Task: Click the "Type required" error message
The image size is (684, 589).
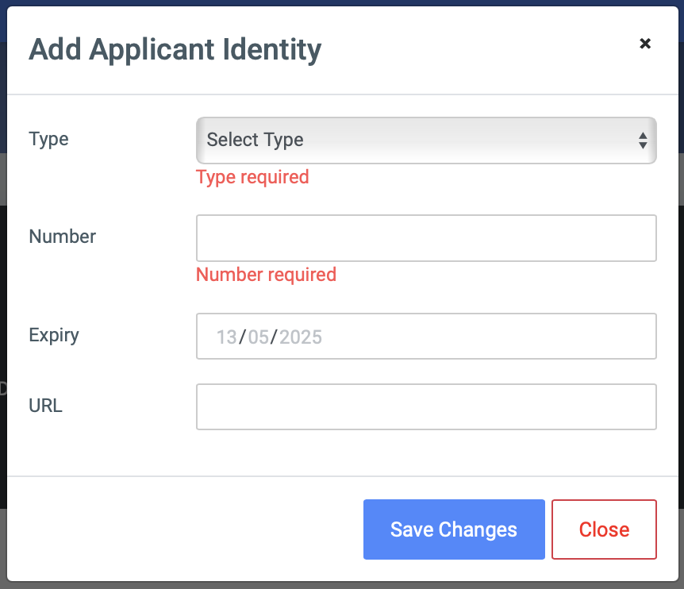Action: (x=252, y=178)
